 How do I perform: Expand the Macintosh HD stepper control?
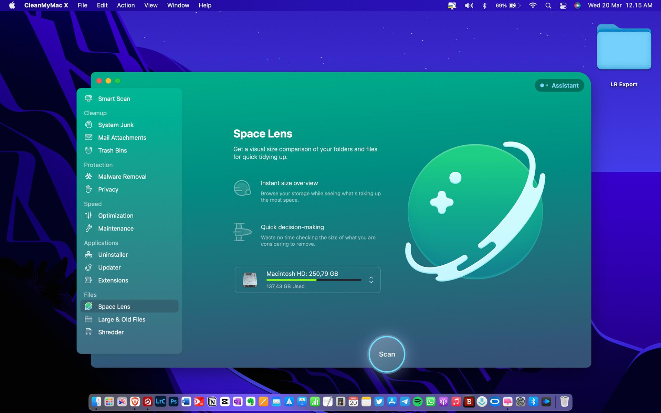pos(371,280)
